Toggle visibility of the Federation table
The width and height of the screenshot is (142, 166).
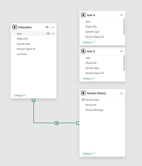pyautogui.click(x=47, y=27)
